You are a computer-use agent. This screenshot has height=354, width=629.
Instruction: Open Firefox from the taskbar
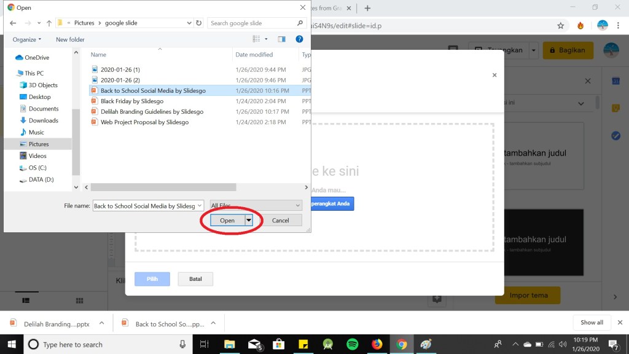pos(377,345)
